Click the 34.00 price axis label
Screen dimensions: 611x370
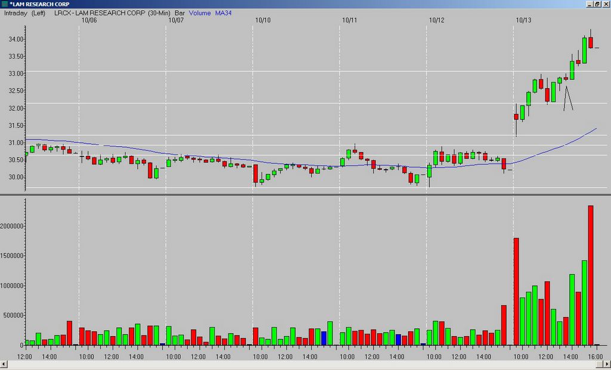coord(16,39)
